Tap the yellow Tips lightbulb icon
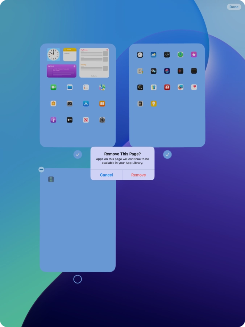245x327 pixels. point(153,104)
